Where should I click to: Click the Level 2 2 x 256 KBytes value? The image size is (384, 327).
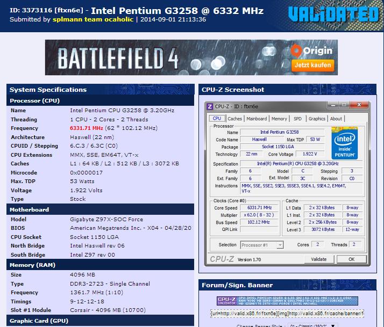[323, 222]
